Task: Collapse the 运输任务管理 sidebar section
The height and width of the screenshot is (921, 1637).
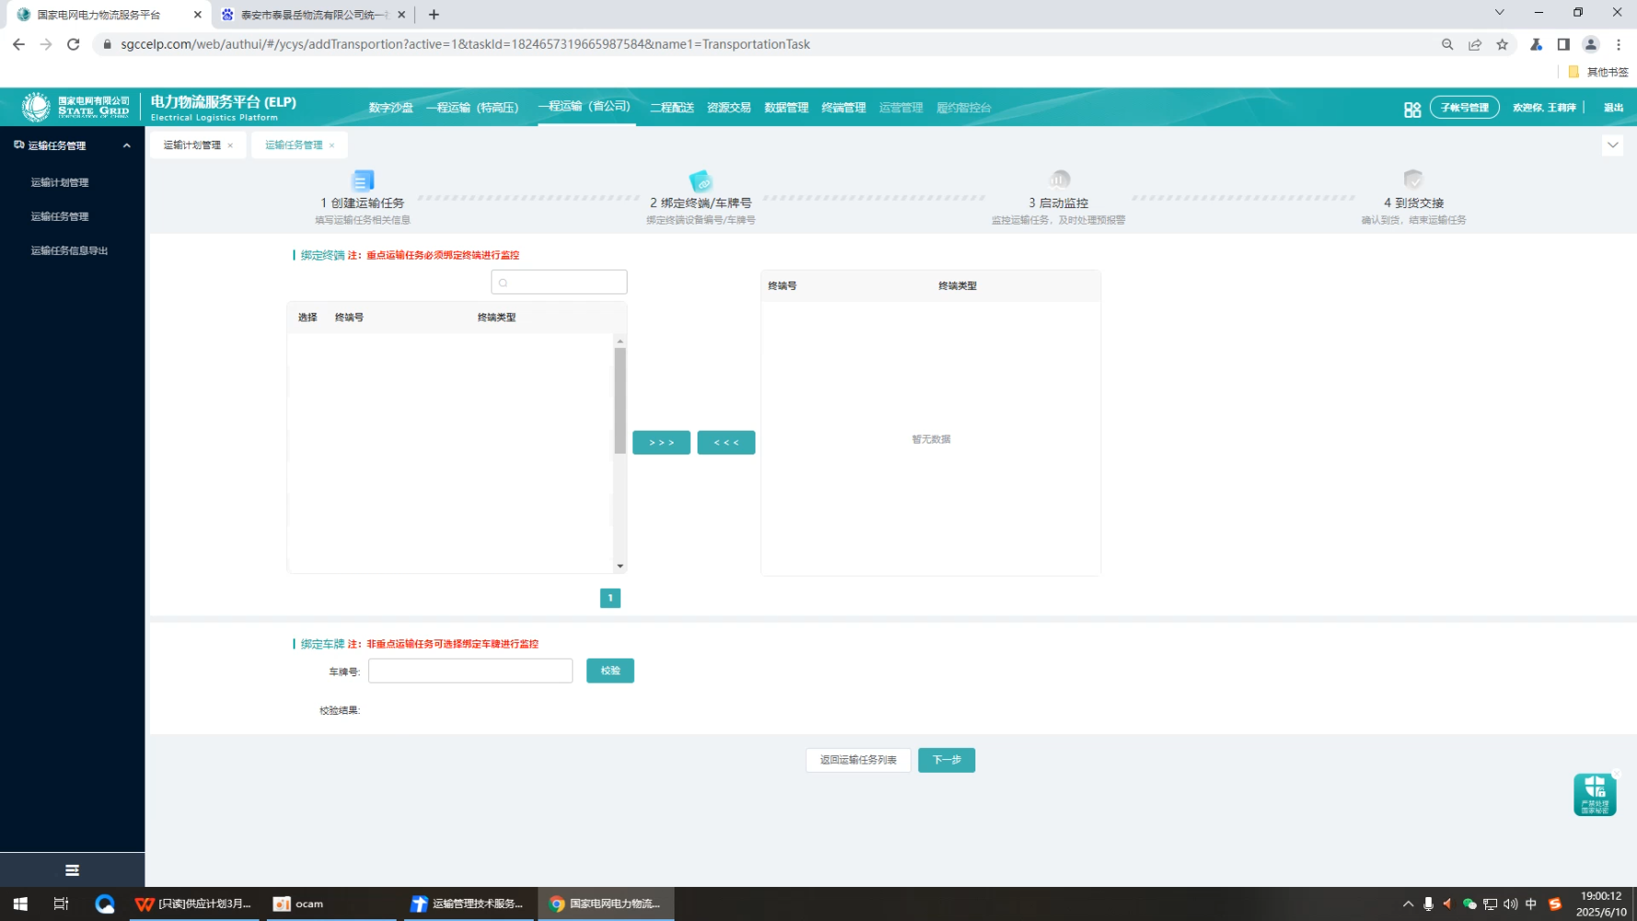Action: pos(126,145)
